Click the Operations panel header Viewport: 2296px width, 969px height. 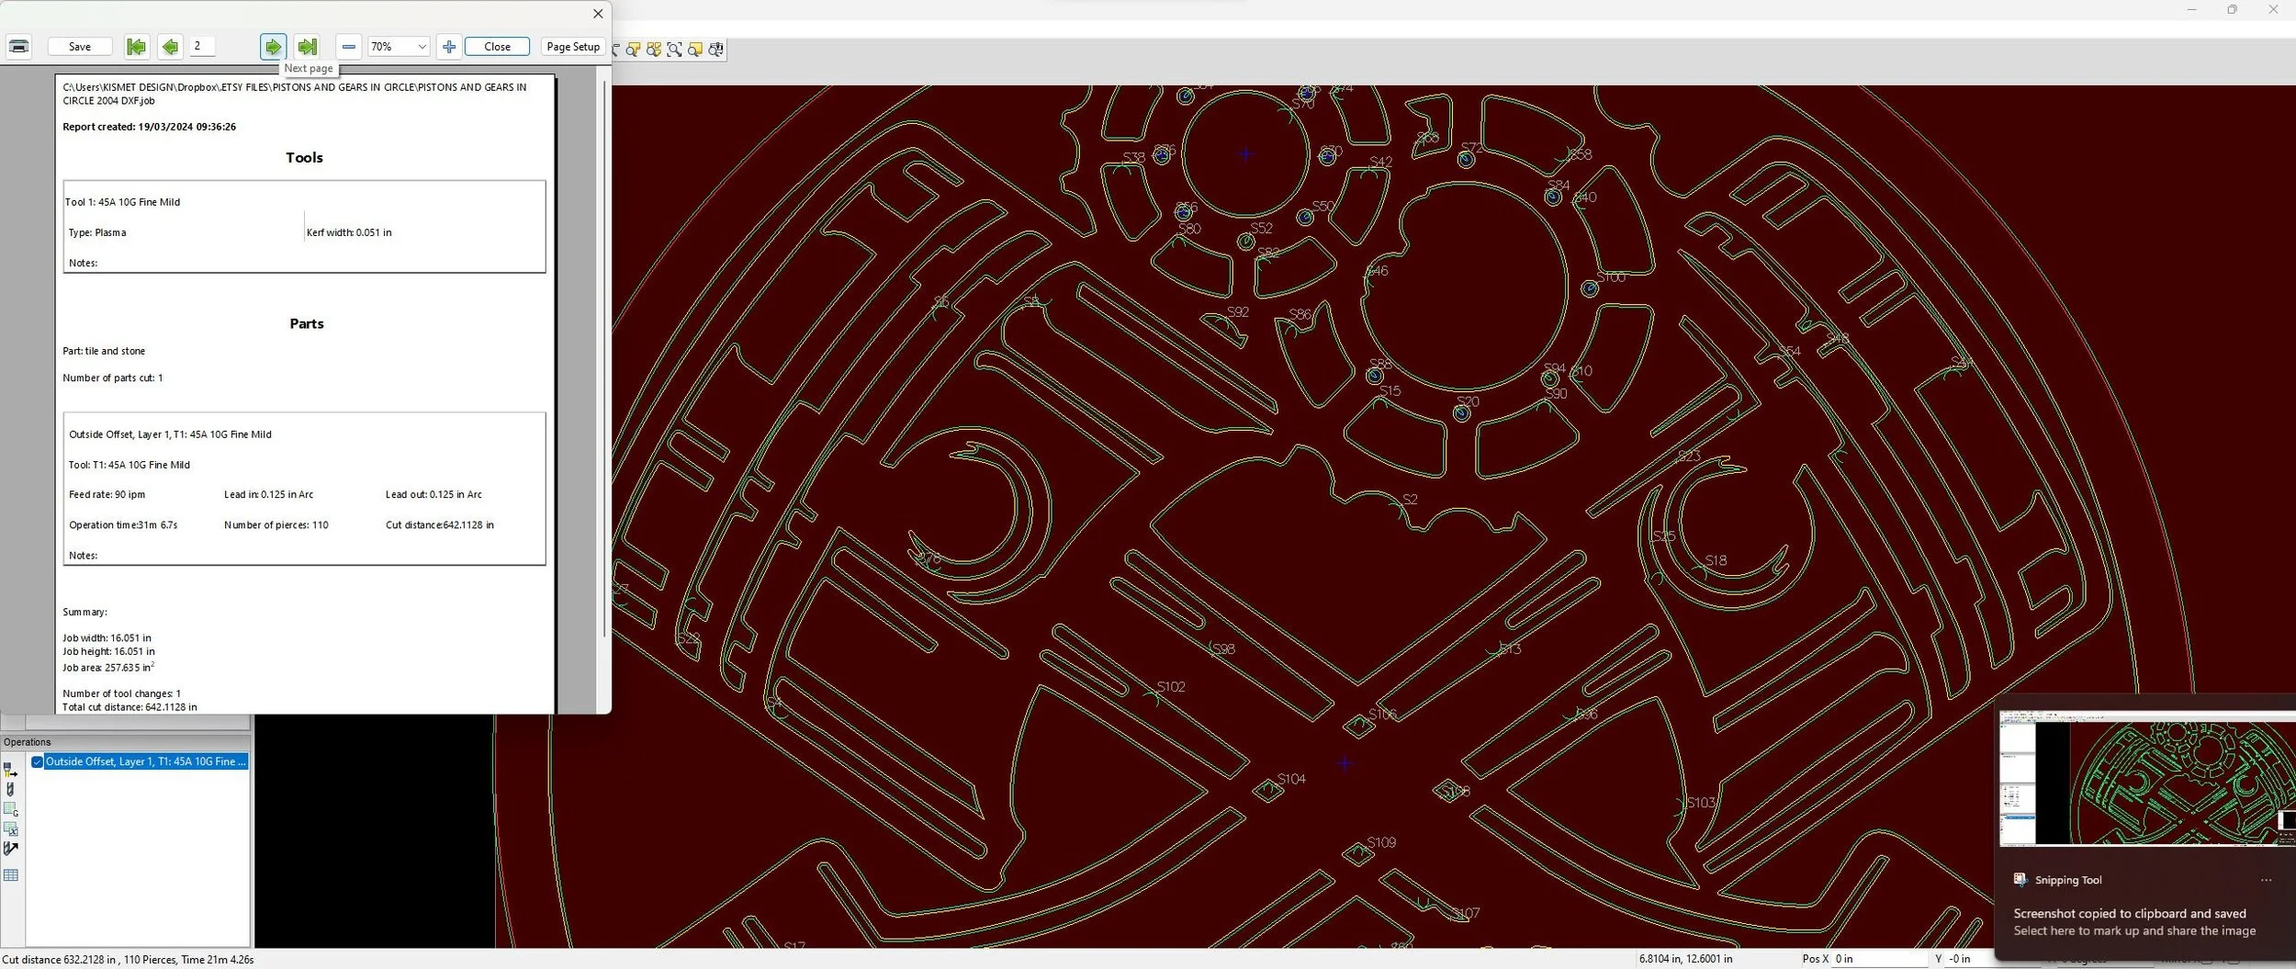125,742
